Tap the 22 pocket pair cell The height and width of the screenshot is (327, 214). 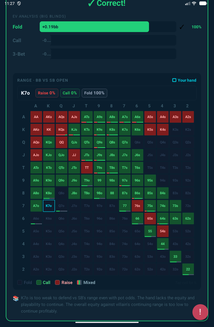coord(188,269)
